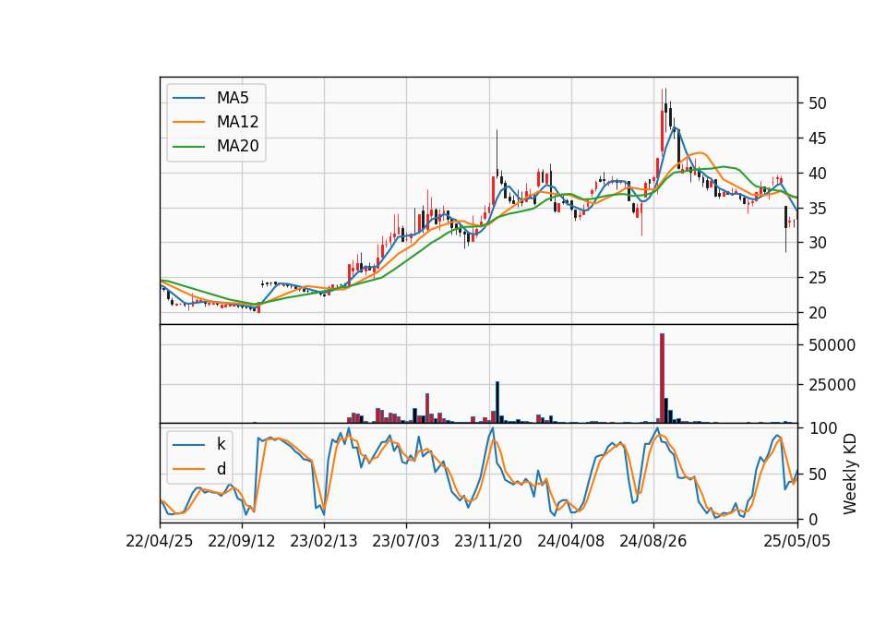The width and height of the screenshot is (886, 637).
Task: Click the MA20 legend label
Action: [237, 146]
